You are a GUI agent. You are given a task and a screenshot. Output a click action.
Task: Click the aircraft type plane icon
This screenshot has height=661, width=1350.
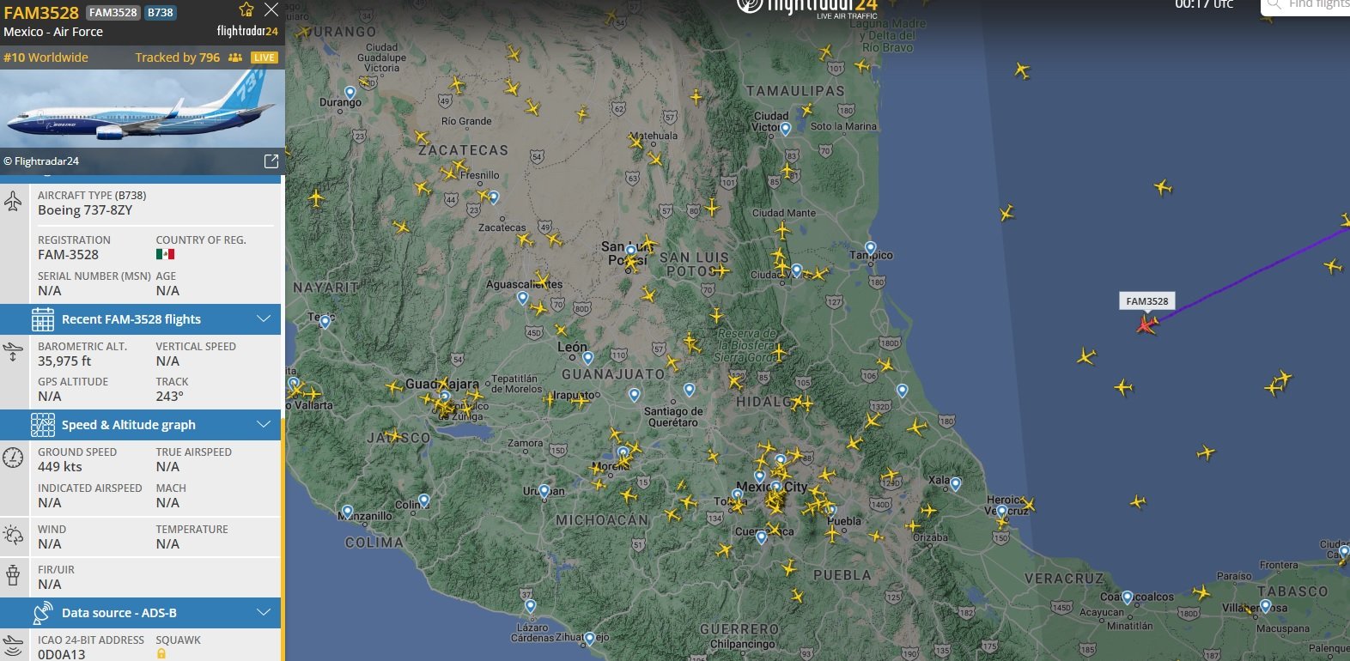click(13, 202)
